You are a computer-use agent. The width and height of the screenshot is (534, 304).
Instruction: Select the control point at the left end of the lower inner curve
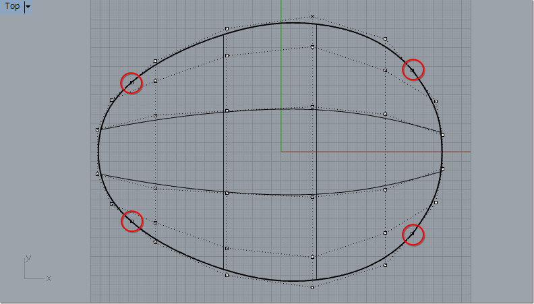click(x=97, y=174)
